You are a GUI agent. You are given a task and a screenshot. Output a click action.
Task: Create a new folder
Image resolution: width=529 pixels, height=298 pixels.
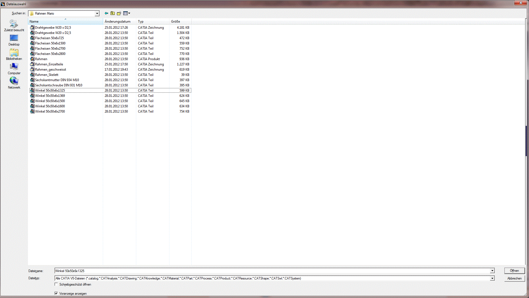pos(119,13)
